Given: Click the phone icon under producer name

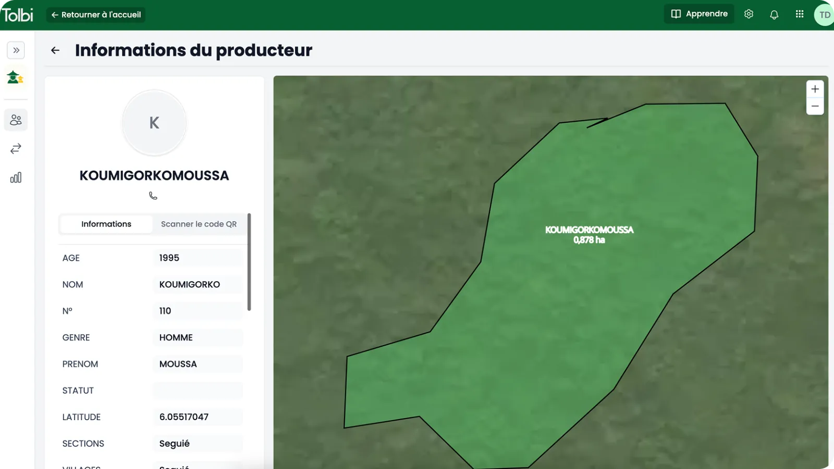Looking at the screenshot, I should pos(153,196).
